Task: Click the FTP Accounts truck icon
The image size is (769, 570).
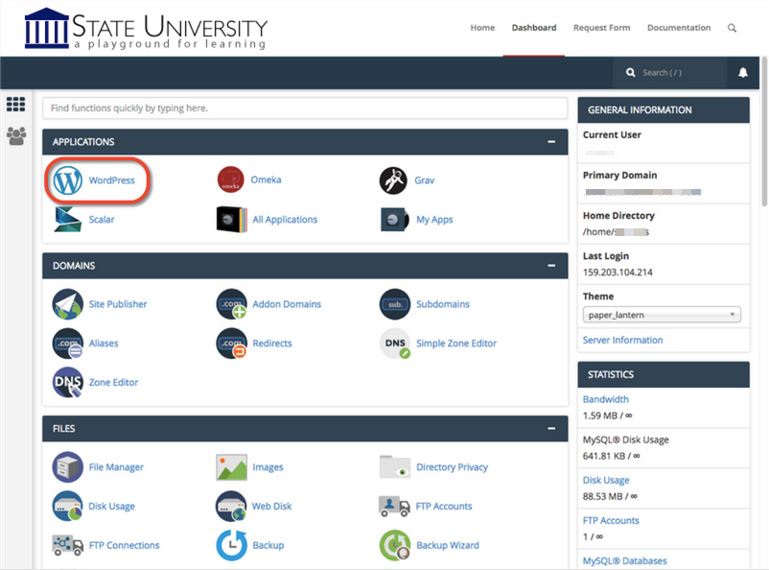Action: pos(394,506)
